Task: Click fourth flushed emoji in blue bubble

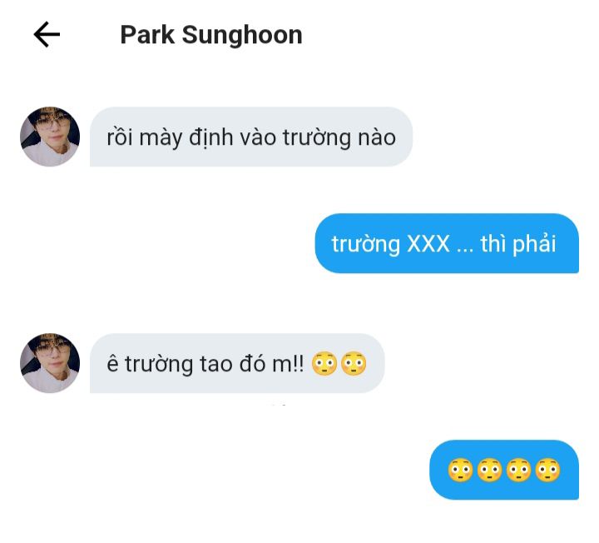Action: click(x=547, y=470)
